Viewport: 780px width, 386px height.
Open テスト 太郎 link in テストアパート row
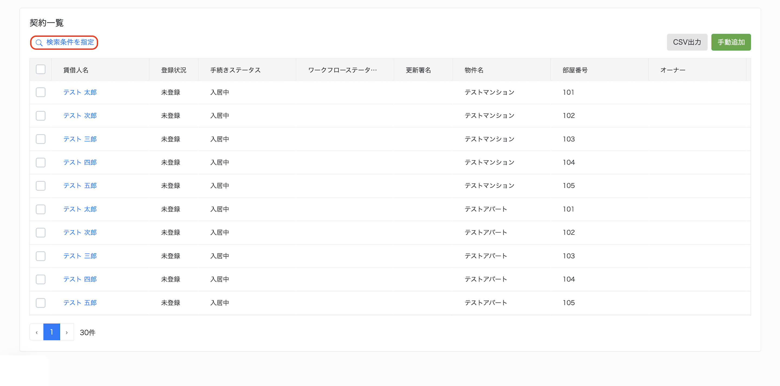click(80, 209)
